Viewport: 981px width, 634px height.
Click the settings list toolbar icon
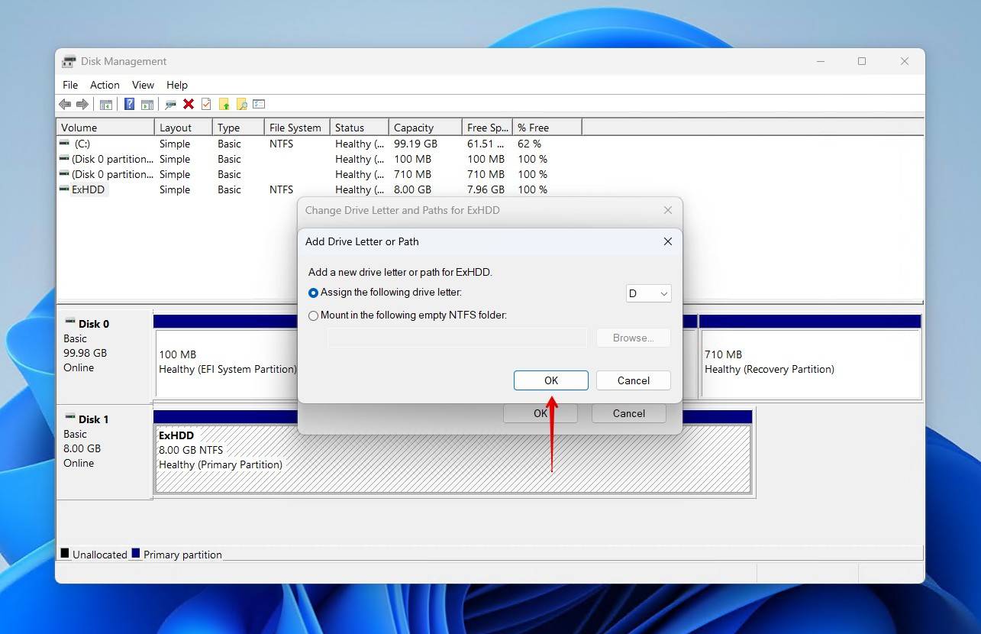tap(259, 104)
